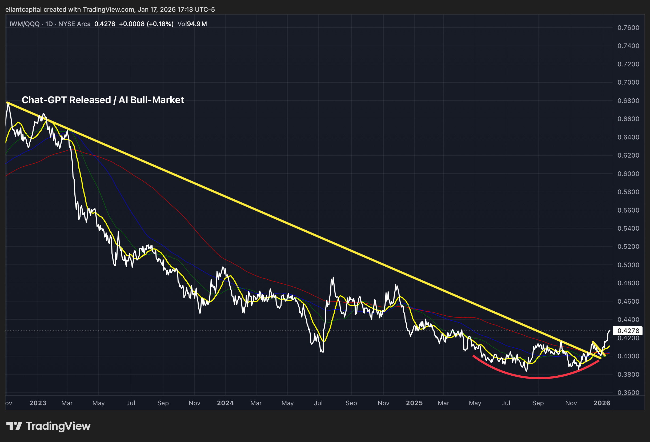Click the 0.3600 price scale label
The height and width of the screenshot is (442, 650).
(628, 392)
